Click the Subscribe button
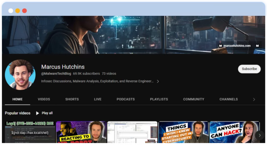This screenshot has height=145, width=267. [x=249, y=69]
